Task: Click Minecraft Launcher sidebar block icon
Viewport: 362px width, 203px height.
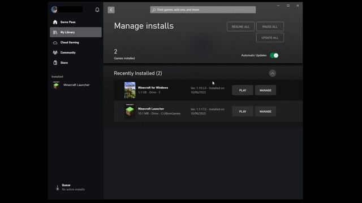Action: (56, 85)
